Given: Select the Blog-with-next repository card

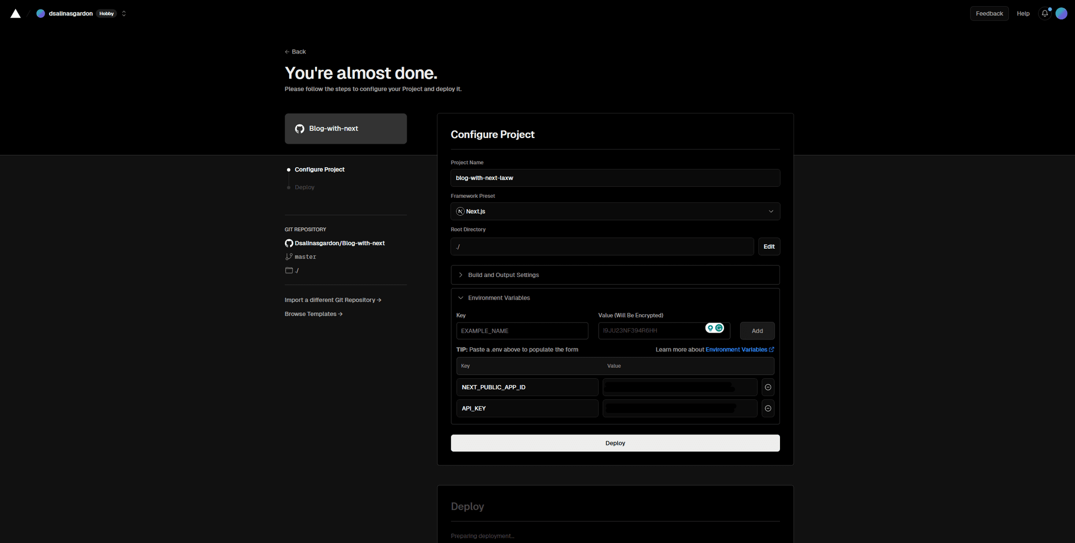Looking at the screenshot, I should point(345,129).
